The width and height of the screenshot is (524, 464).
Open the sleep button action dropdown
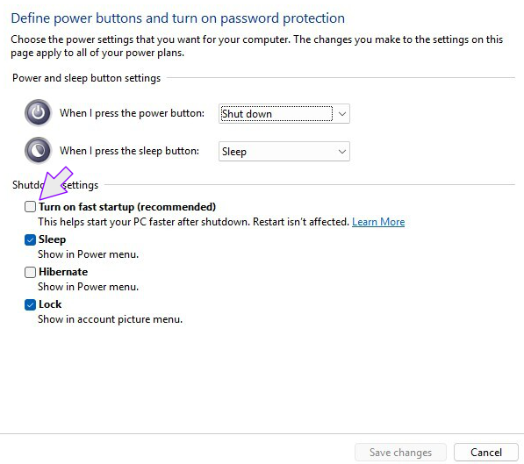(284, 152)
